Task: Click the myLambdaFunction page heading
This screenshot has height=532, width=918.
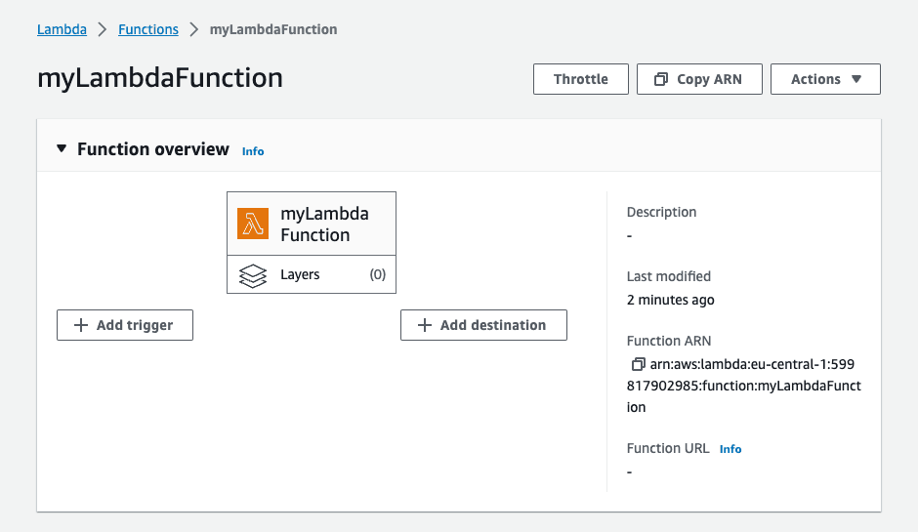Action: [160, 78]
